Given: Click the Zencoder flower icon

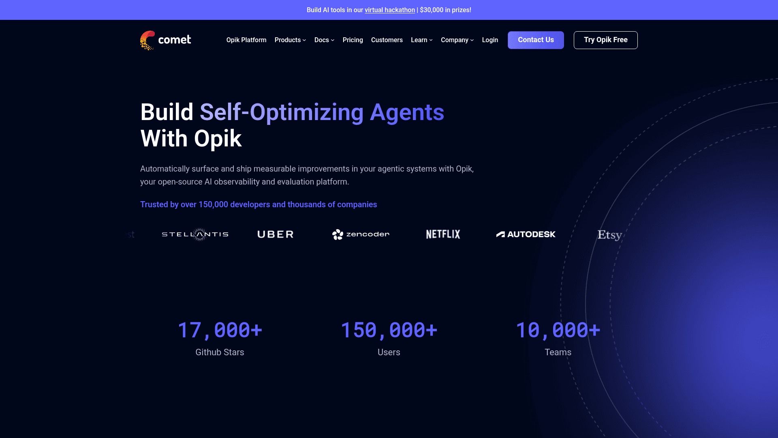Looking at the screenshot, I should click(338, 234).
